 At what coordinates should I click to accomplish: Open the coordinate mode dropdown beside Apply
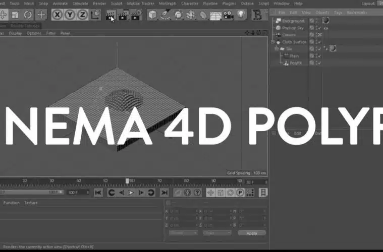[x=216, y=233]
